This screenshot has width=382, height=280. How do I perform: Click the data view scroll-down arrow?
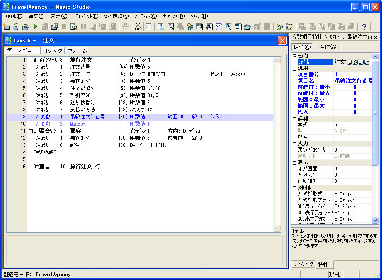pyautogui.click(x=277, y=228)
